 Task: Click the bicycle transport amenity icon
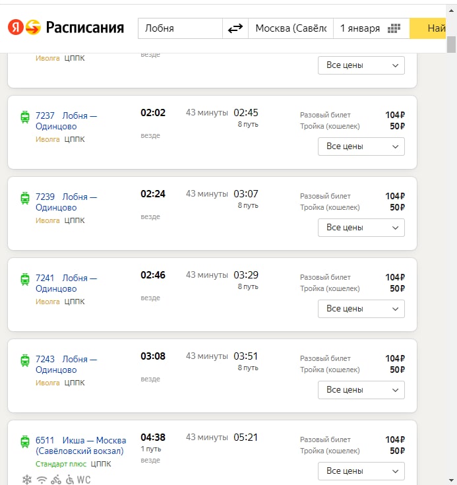point(56,480)
